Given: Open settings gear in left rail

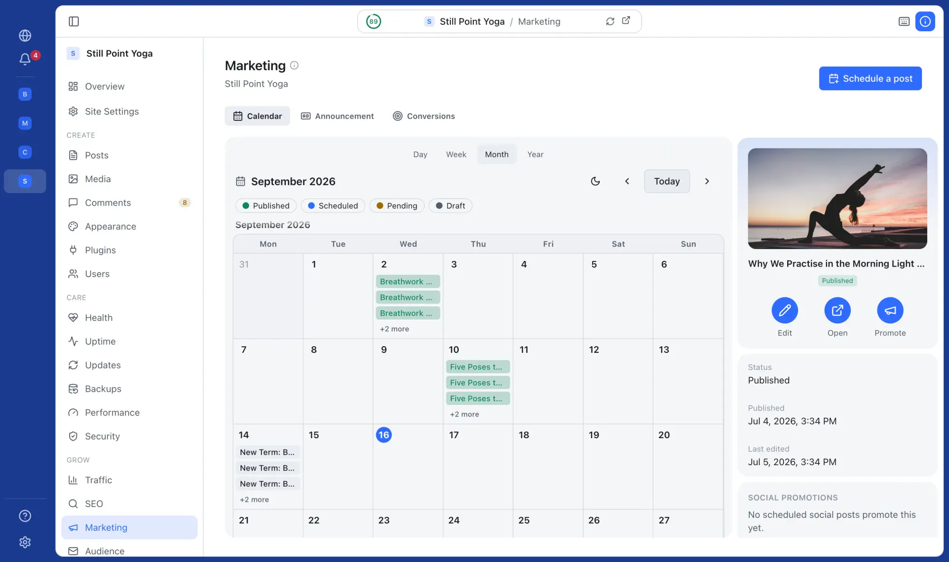Looking at the screenshot, I should 25,542.
